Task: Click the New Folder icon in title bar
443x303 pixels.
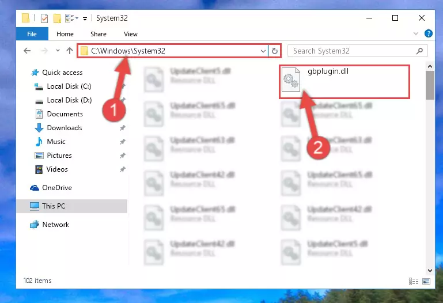Action: [x=57, y=18]
